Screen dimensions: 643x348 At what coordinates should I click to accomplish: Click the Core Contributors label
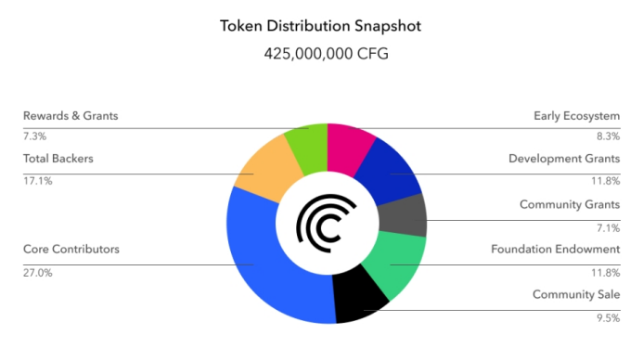pyautogui.click(x=71, y=250)
